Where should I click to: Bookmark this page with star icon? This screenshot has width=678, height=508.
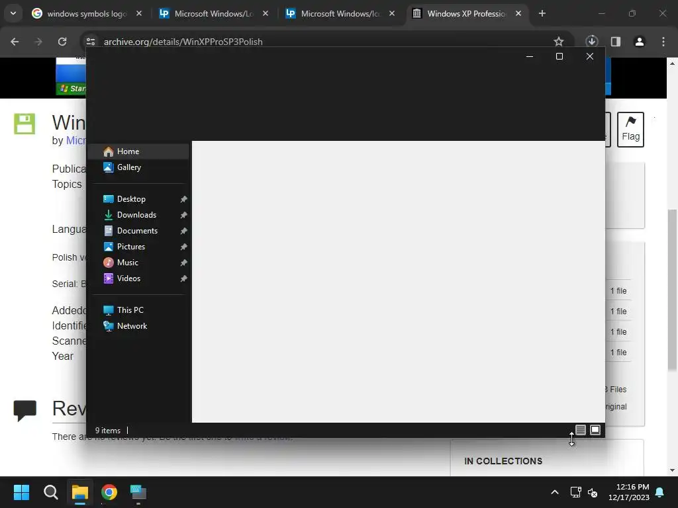coord(559,42)
